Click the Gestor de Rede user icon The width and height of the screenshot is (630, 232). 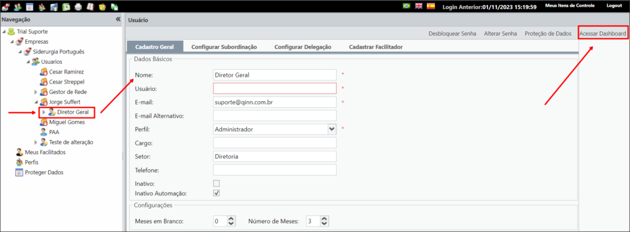(44, 92)
